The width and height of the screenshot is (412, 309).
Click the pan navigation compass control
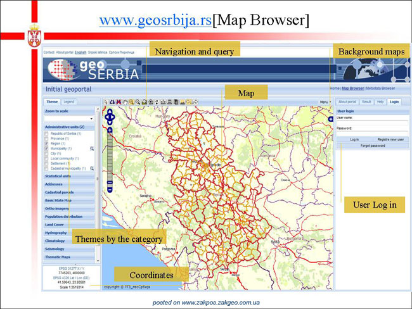[110, 117]
